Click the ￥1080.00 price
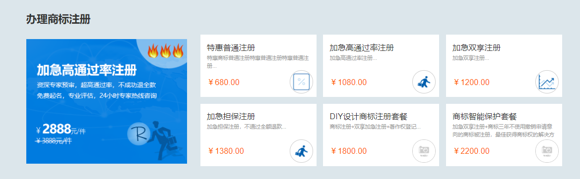This screenshot has height=179, width=580. [348, 82]
